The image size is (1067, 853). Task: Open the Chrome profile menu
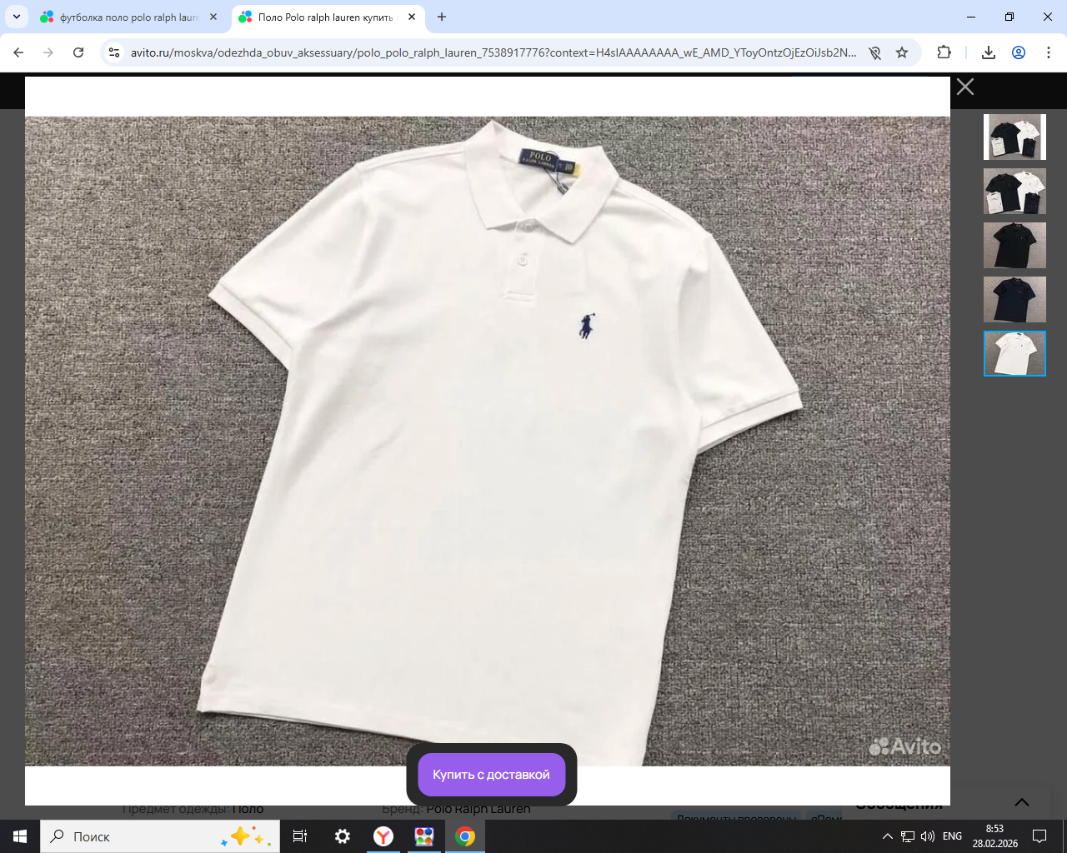[1019, 52]
